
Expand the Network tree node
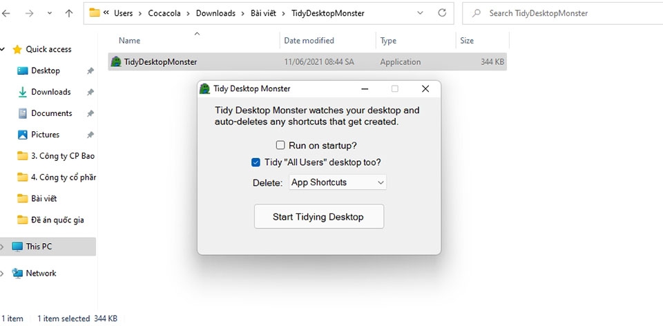click(x=3, y=273)
